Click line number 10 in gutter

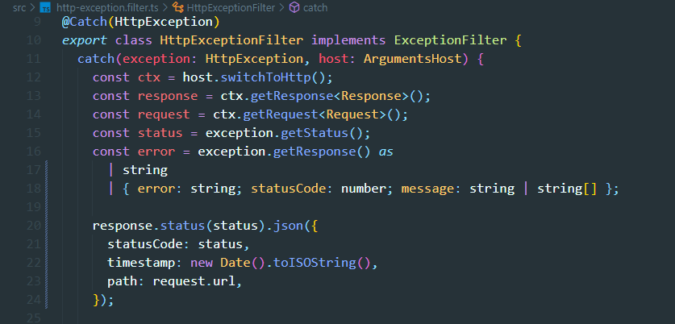pyautogui.click(x=34, y=40)
